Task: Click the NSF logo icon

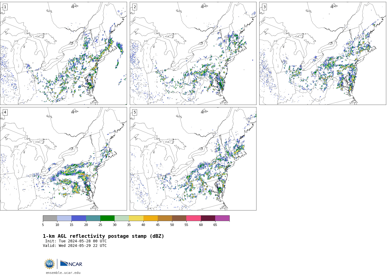Action: pyautogui.click(x=50, y=264)
